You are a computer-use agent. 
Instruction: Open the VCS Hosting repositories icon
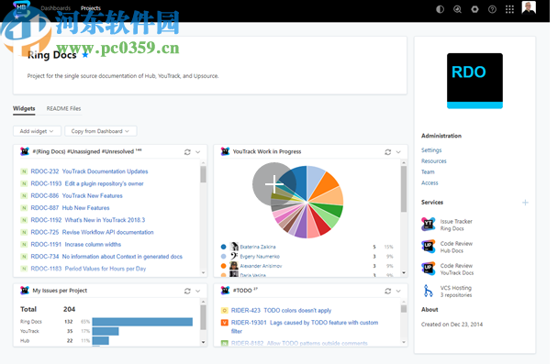429,291
